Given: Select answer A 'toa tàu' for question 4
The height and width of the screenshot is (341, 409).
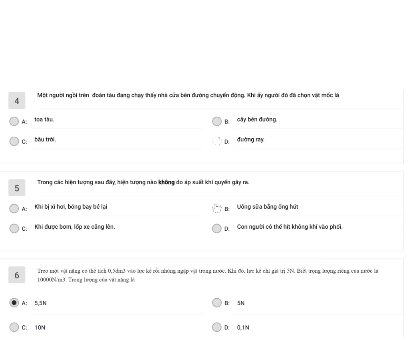Looking at the screenshot, I should [x=14, y=122].
